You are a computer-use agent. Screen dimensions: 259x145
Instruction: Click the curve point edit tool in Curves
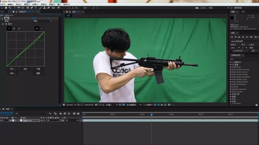coord(37,29)
